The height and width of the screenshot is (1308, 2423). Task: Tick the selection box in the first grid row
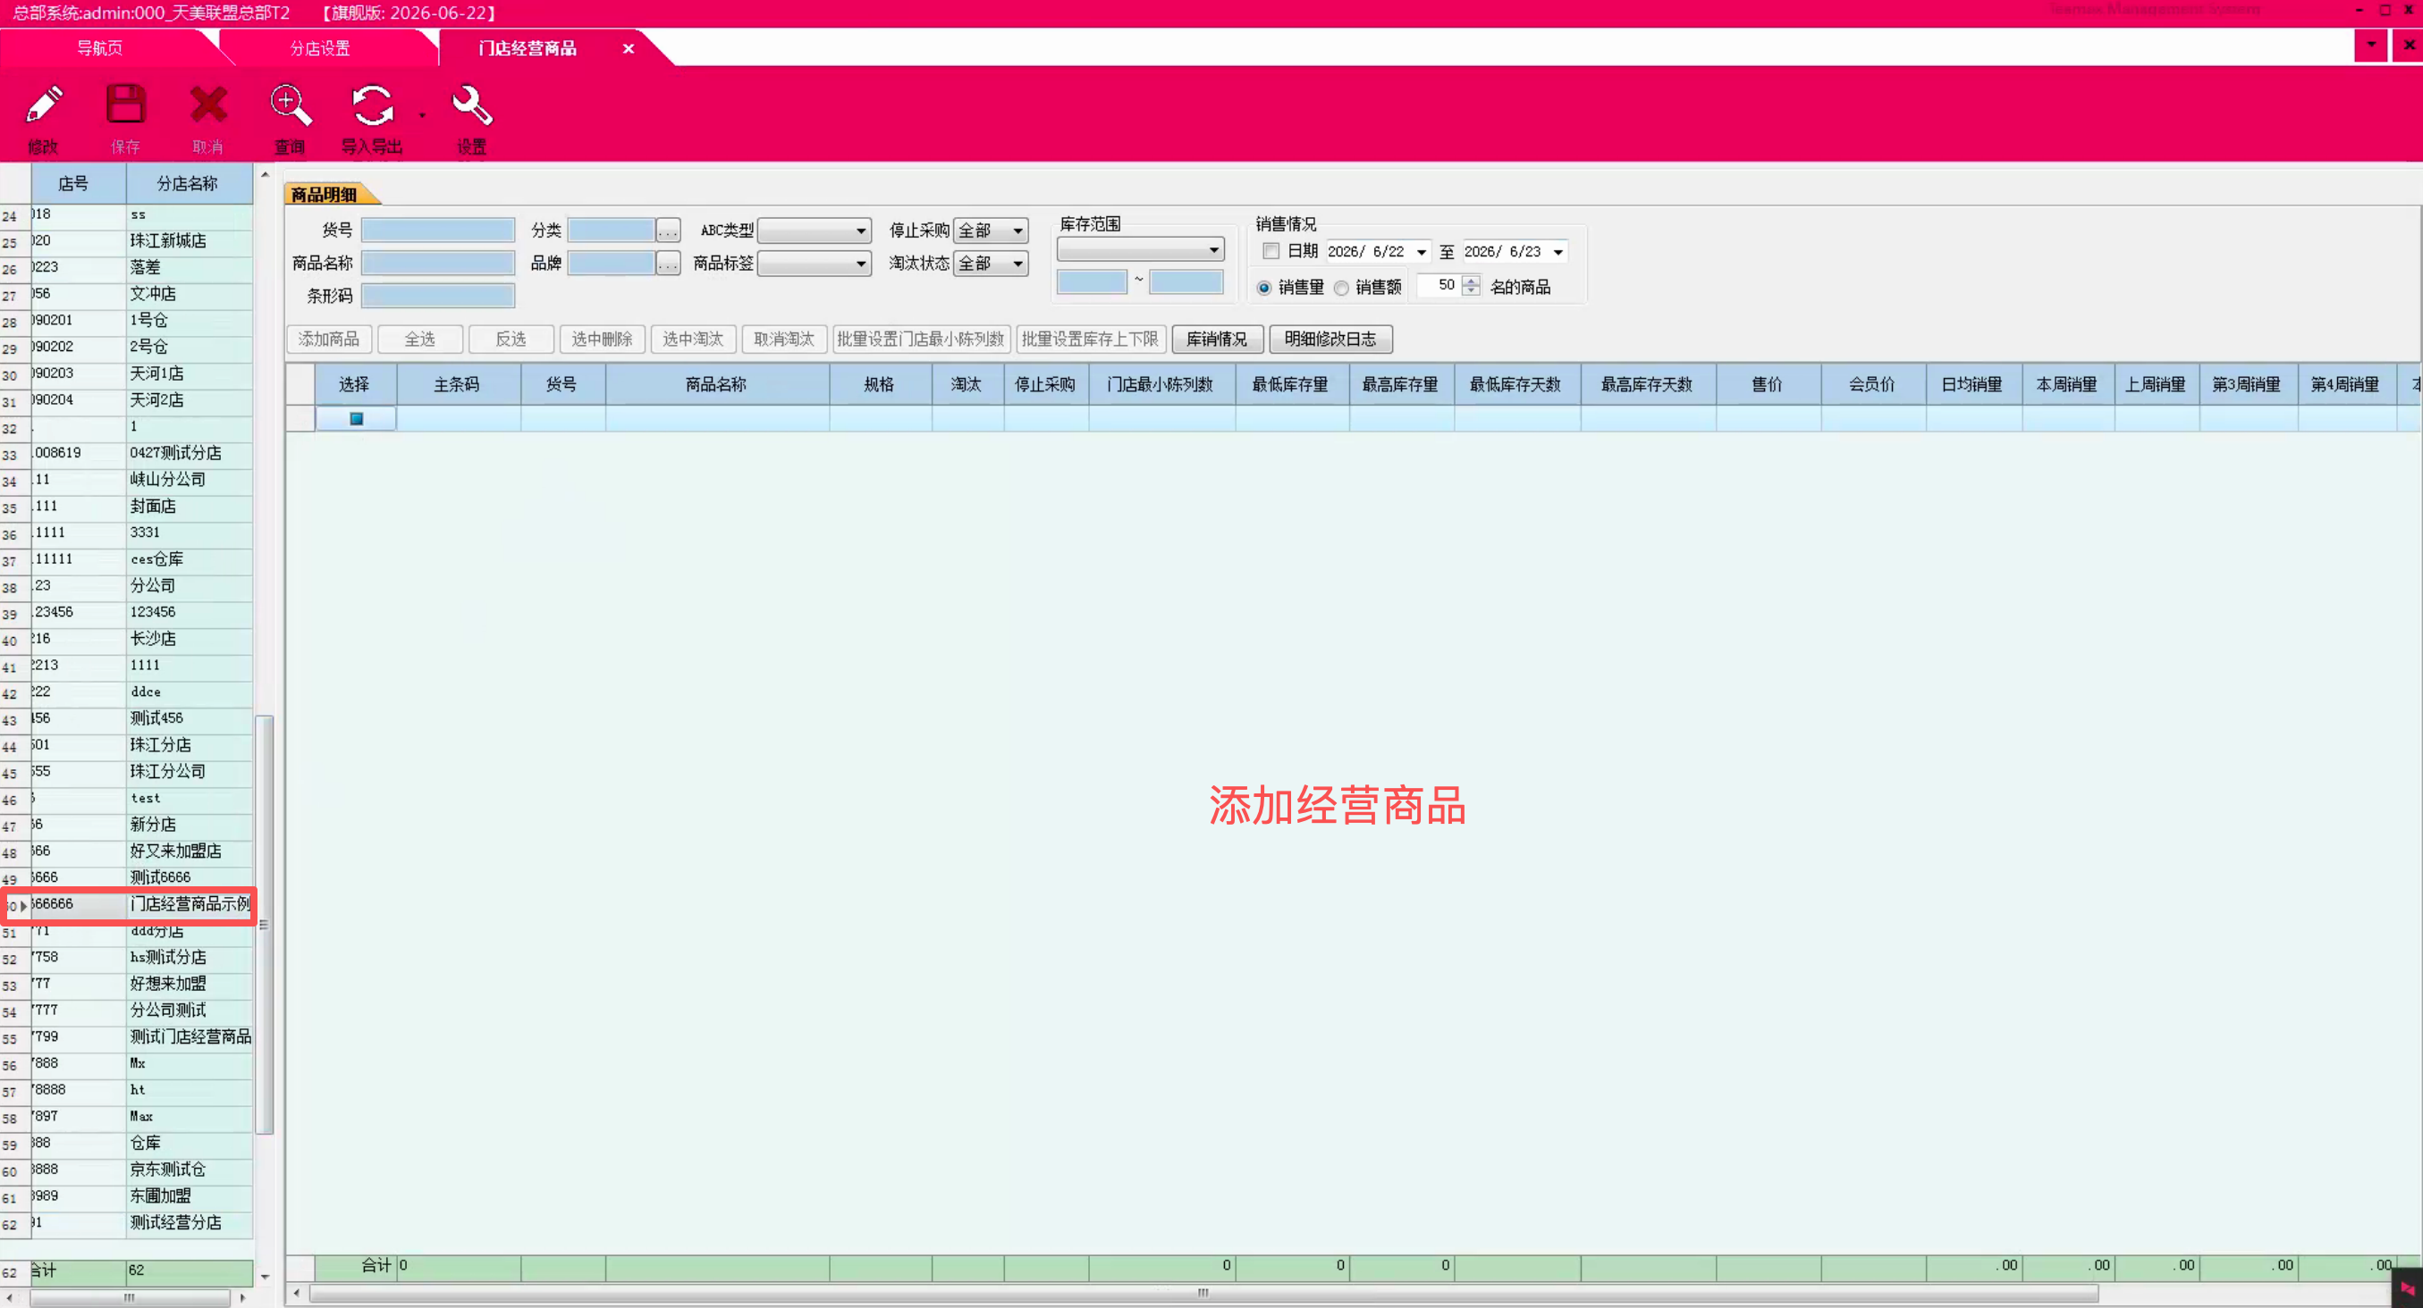click(357, 419)
